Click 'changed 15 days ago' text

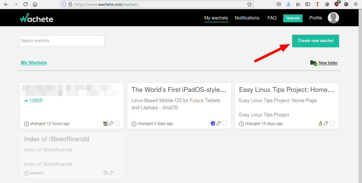coord(264,124)
